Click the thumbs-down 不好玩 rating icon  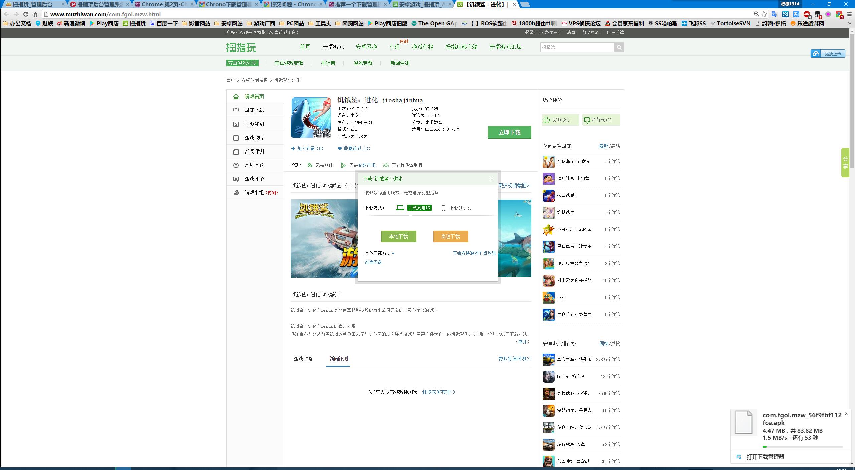[x=587, y=120]
